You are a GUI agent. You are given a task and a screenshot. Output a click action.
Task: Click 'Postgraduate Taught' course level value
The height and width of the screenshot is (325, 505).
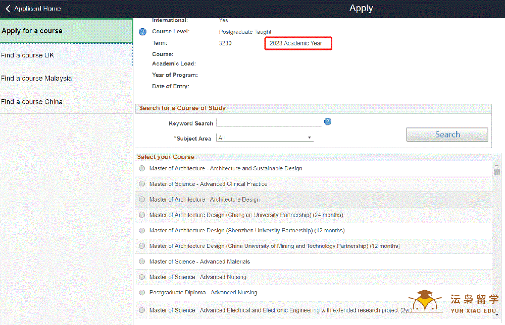(x=245, y=32)
